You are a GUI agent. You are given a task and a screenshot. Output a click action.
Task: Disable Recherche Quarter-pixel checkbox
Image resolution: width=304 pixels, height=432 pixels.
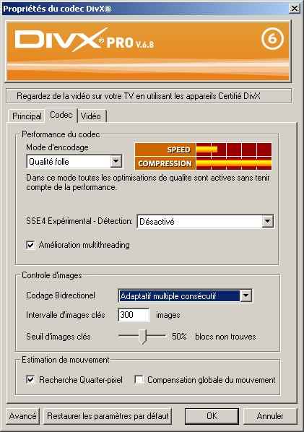30,380
